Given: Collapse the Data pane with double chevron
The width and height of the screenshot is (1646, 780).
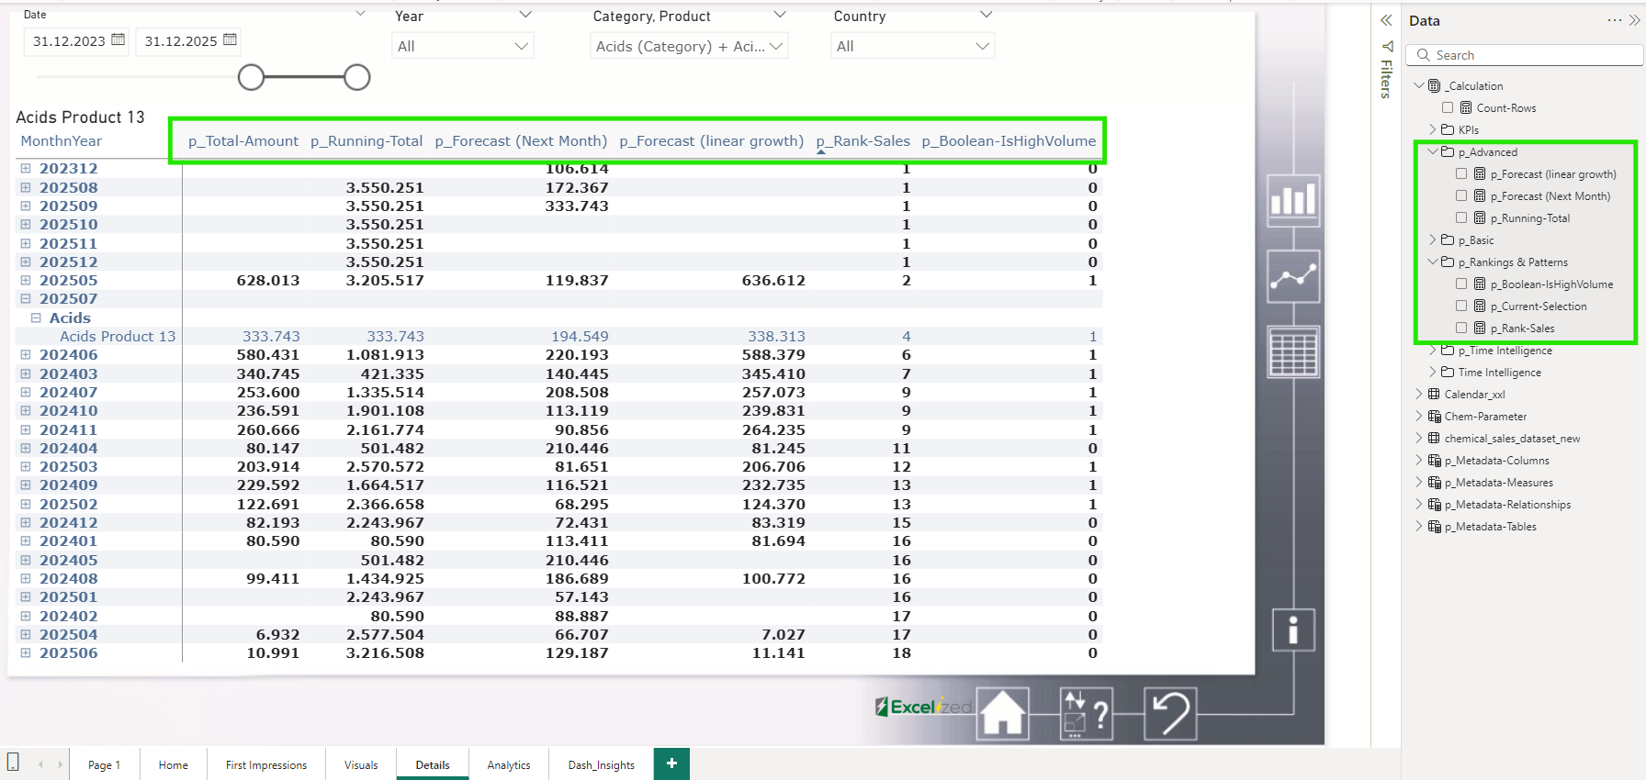Looking at the screenshot, I should pyautogui.click(x=1634, y=20).
